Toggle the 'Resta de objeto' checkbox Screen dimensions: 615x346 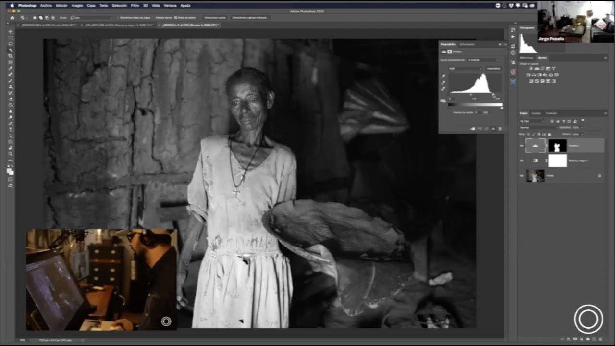176,18
